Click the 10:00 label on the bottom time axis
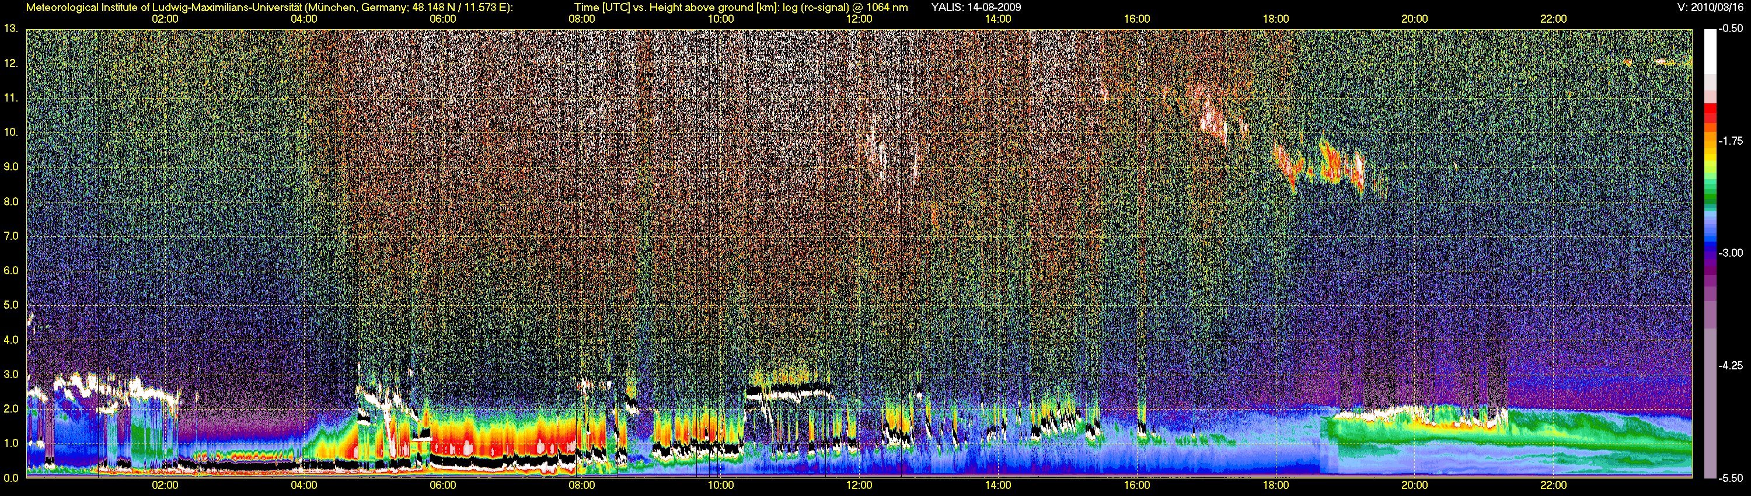This screenshot has height=496, width=1751. pyautogui.click(x=720, y=485)
